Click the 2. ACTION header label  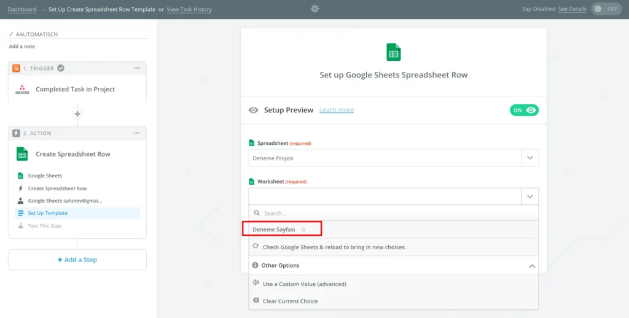click(x=37, y=133)
